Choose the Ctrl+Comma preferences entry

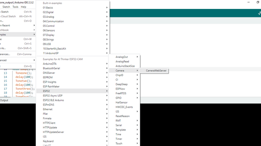(x=18, y=54)
